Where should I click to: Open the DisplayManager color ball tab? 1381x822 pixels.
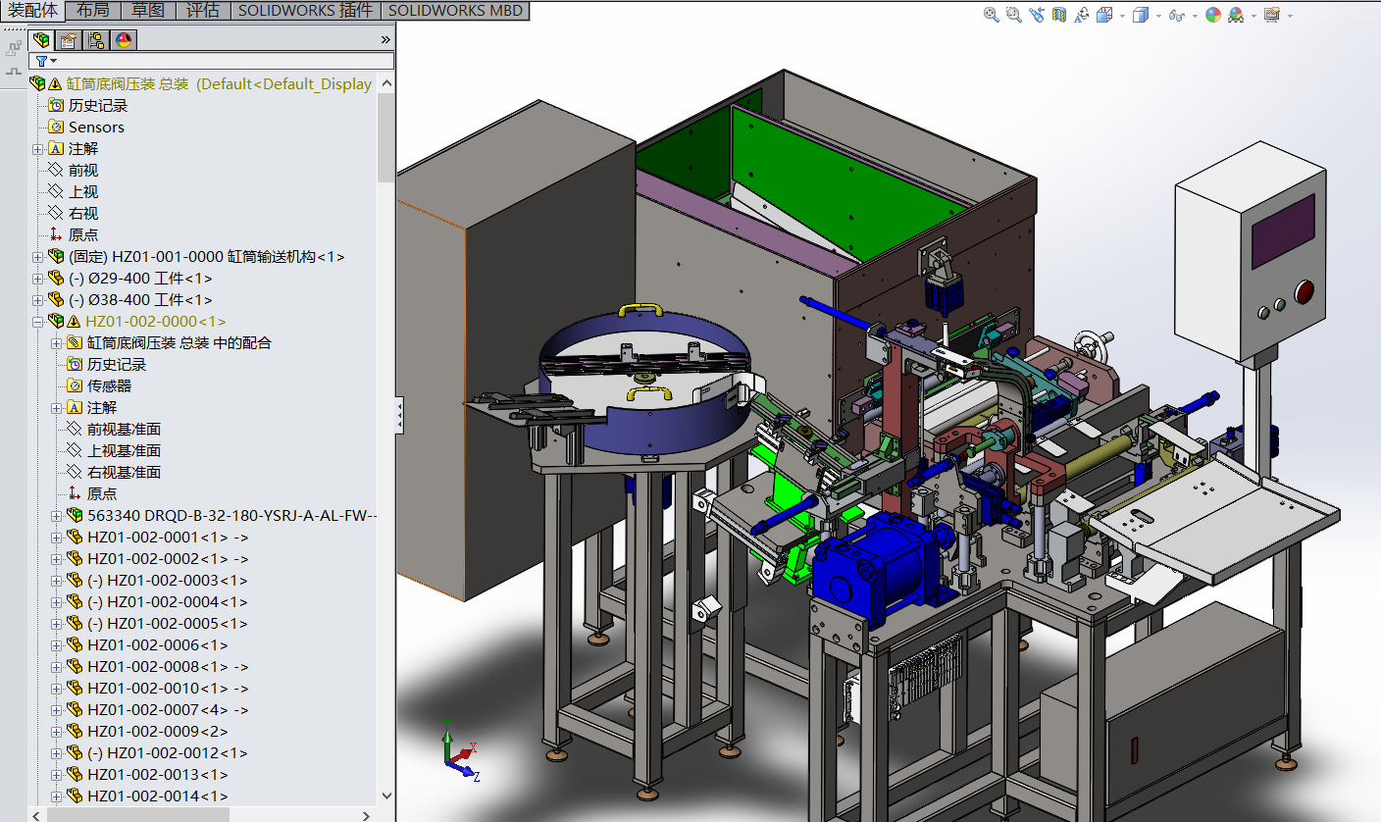pos(124,40)
